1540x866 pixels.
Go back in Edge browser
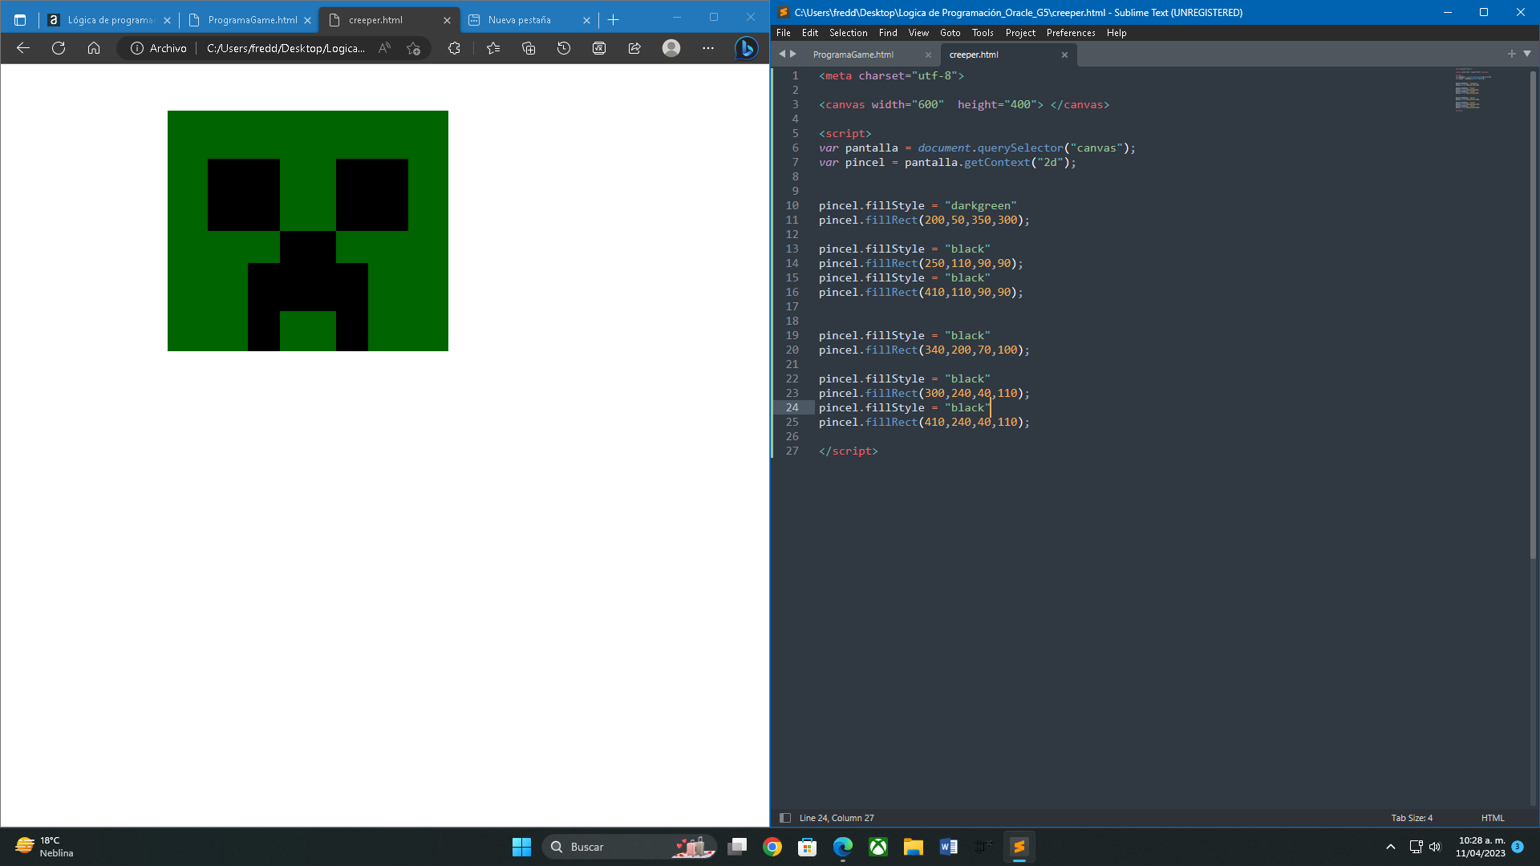coord(23,48)
